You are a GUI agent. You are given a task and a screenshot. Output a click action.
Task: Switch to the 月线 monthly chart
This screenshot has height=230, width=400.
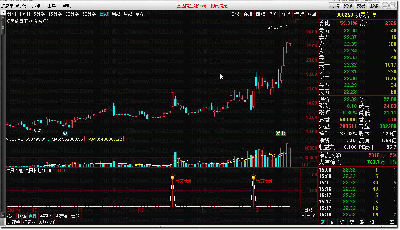128,14
